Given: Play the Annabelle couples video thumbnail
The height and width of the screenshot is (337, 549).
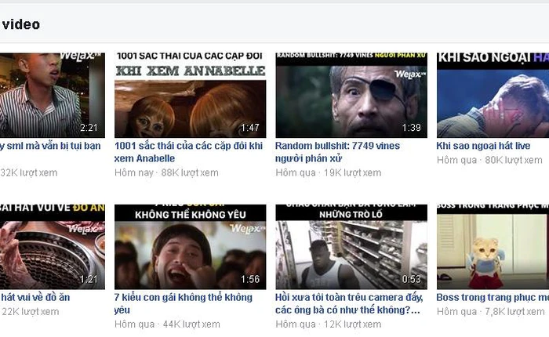Looking at the screenshot, I should [x=190, y=95].
